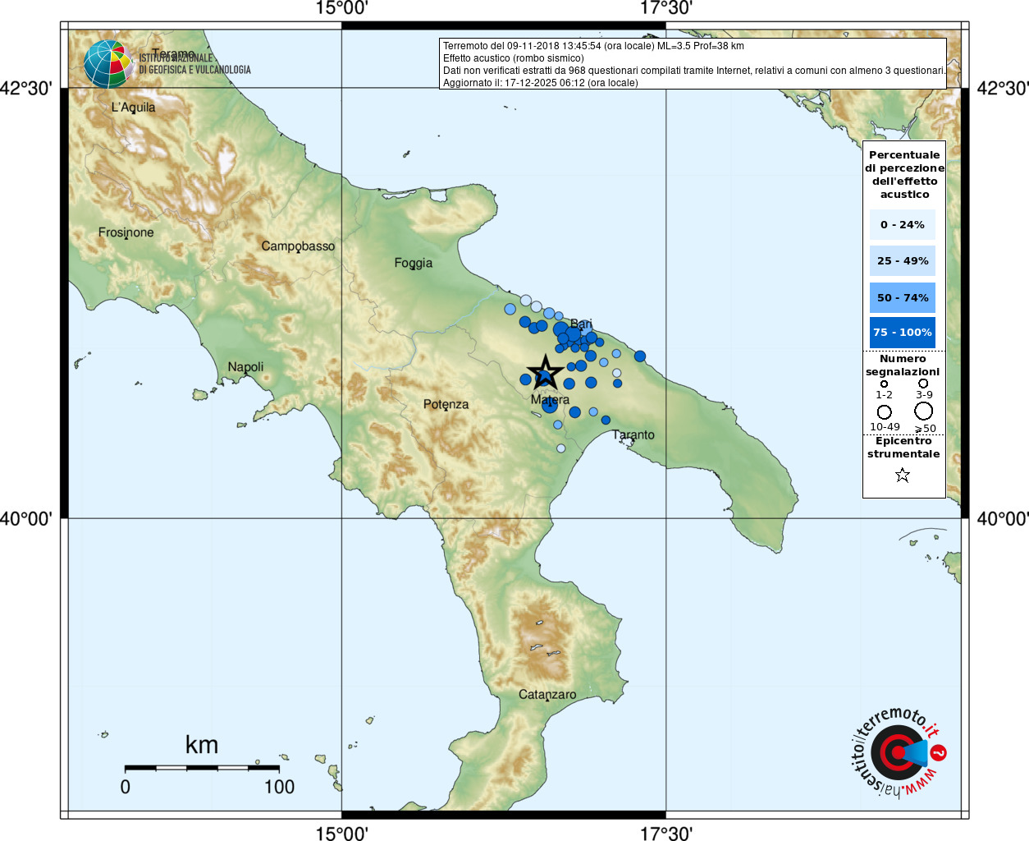Click the 0 - 24% legend color swatch

(x=903, y=224)
